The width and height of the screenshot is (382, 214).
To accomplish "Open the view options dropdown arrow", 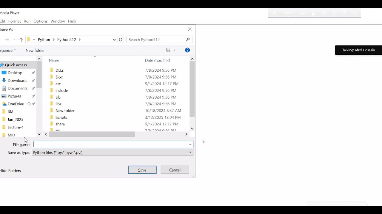I will [x=175, y=50].
